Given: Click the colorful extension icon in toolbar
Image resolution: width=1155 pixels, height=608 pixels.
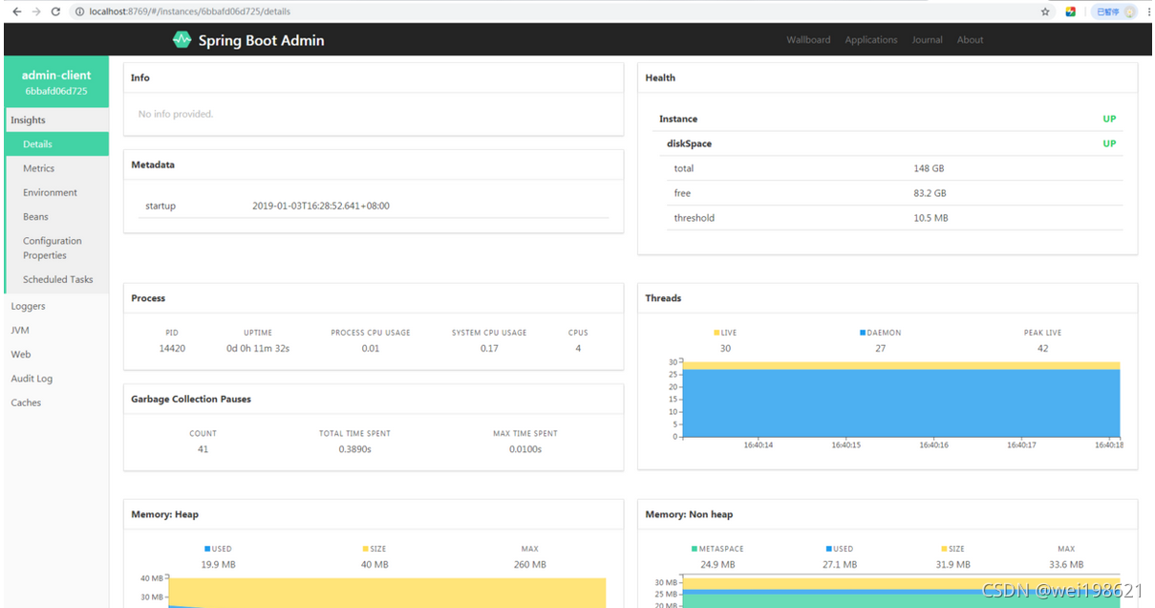Looking at the screenshot, I should point(1071,11).
